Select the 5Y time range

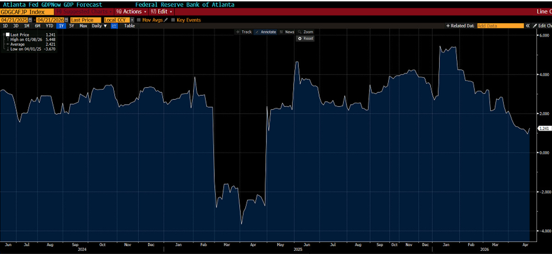tap(72, 26)
